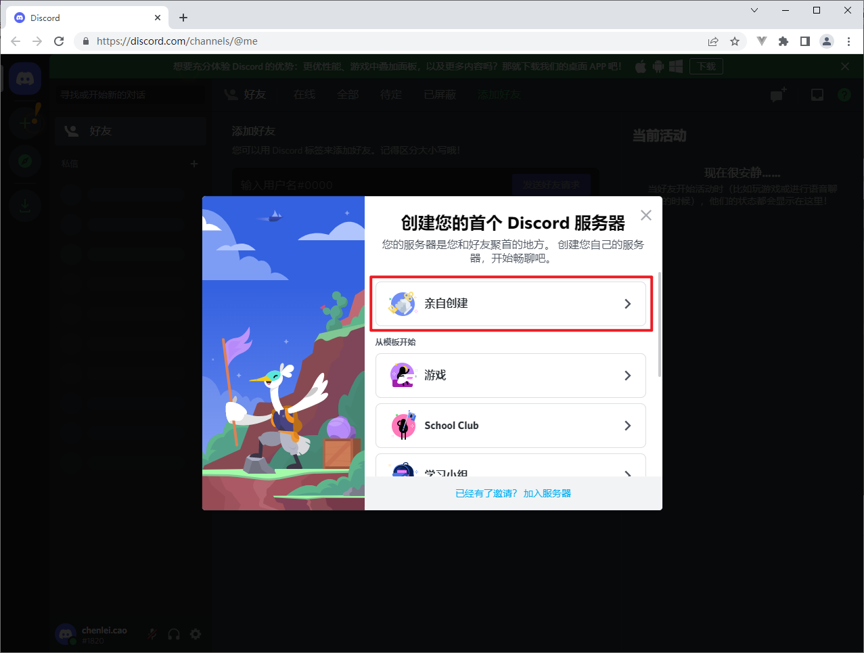Click the dialog's vertical scrollbar

[x=659, y=325]
